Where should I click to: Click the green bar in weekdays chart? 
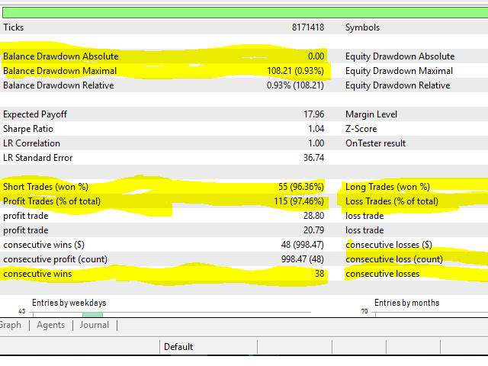coord(92,315)
